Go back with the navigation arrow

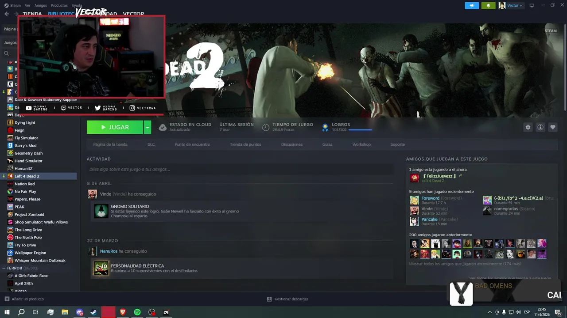7,14
